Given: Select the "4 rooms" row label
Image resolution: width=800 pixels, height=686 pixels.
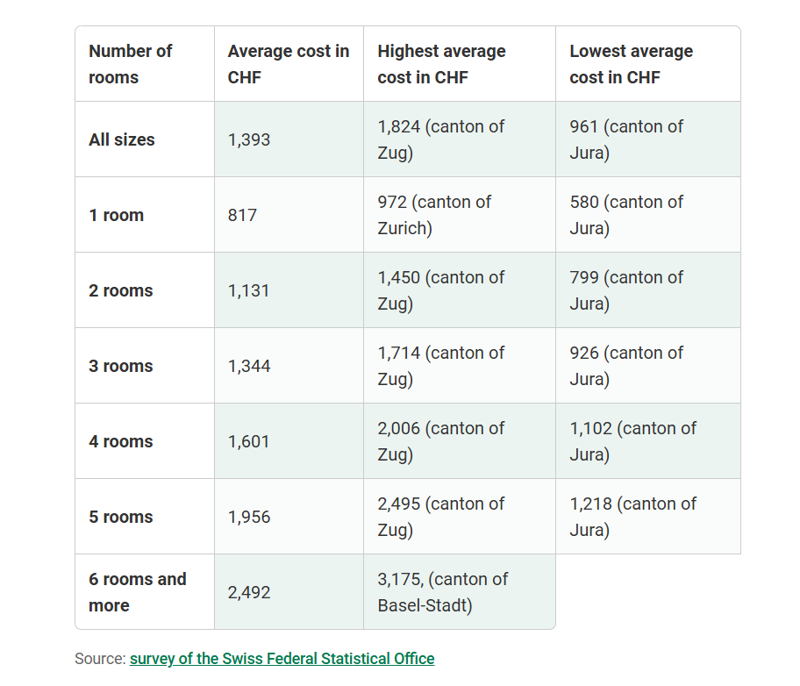Looking at the screenshot, I should coord(121,441).
